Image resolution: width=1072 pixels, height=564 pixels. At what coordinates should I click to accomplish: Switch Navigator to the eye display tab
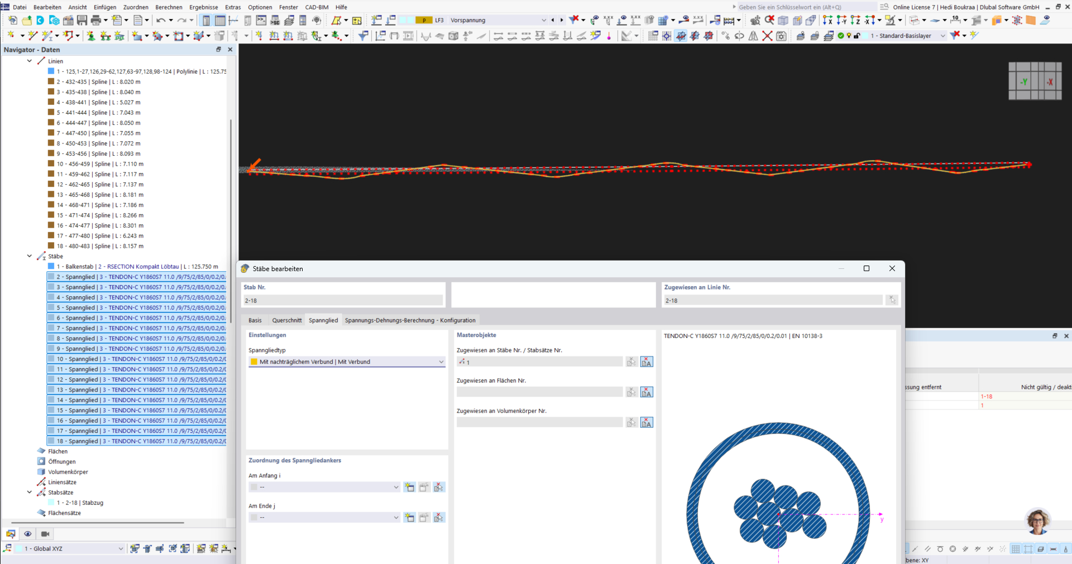(x=28, y=534)
